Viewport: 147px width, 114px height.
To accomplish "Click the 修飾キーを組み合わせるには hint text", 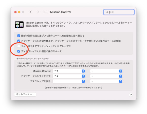I will pyautogui.click(x=73, y=88).
